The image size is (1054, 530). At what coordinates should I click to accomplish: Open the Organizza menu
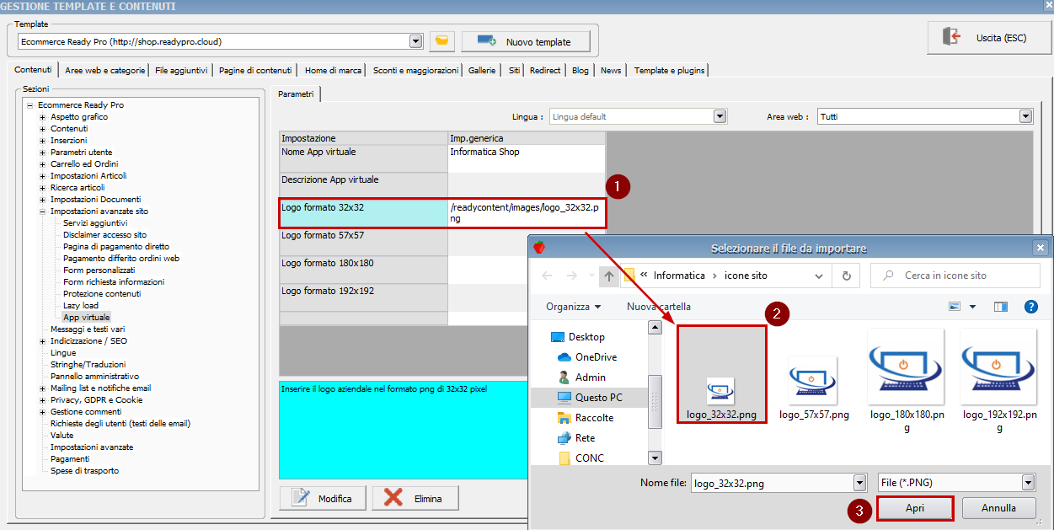pos(574,307)
